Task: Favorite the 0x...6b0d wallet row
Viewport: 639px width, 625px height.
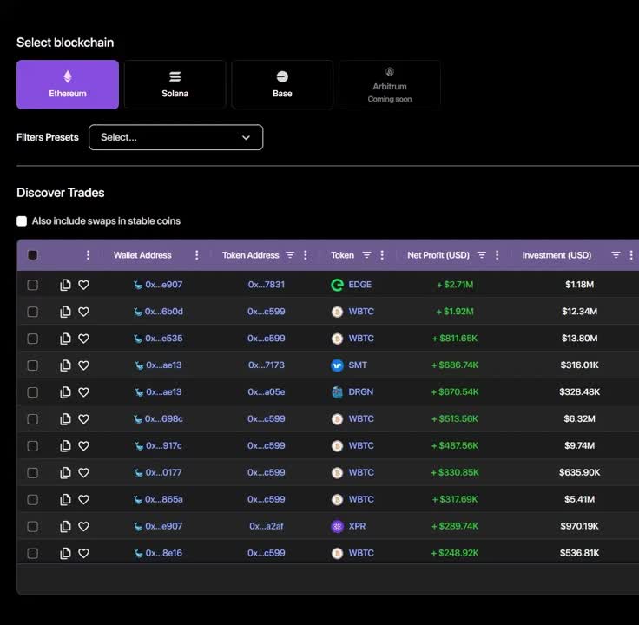Action: (x=83, y=312)
